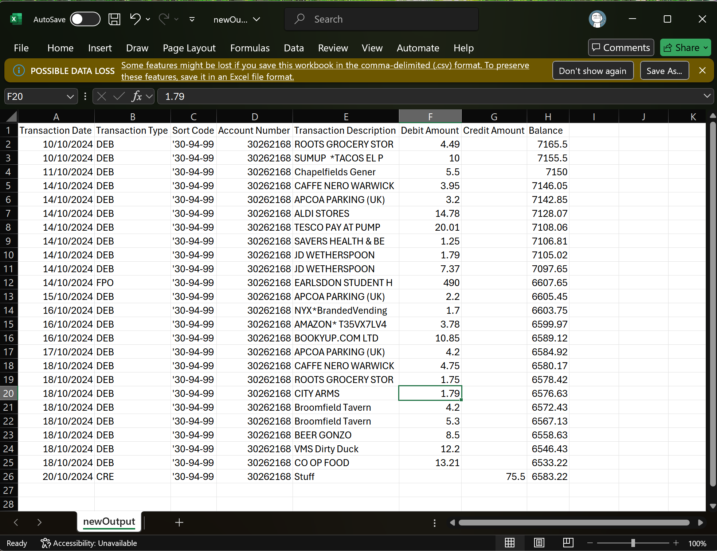Click the Undo arrow icon
This screenshot has height=551, width=717.
(x=135, y=19)
